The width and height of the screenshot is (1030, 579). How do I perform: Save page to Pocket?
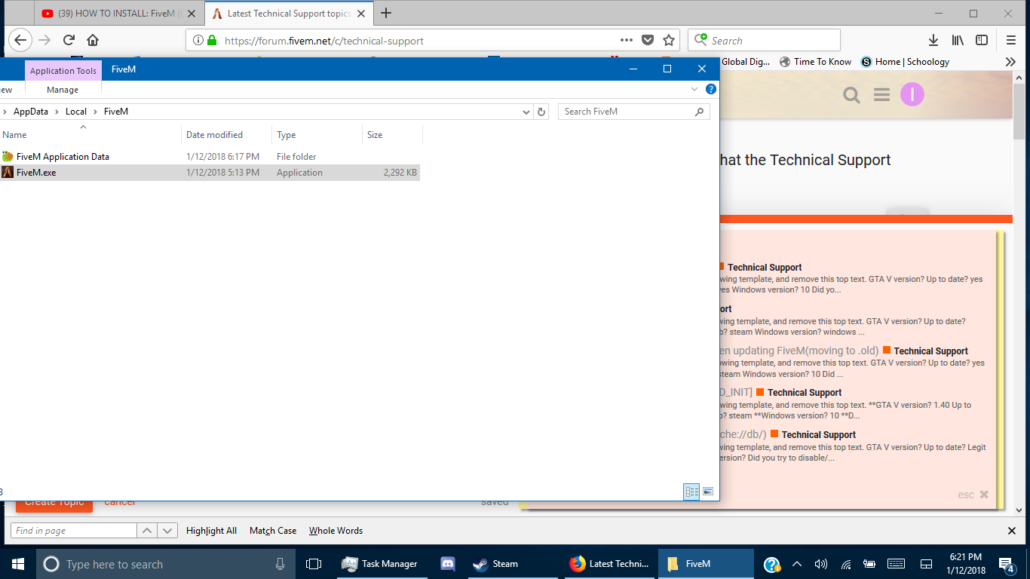(648, 41)
